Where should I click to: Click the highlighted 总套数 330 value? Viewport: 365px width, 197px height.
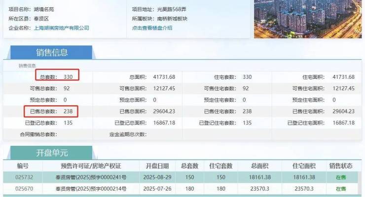click(x=68, y=77)
